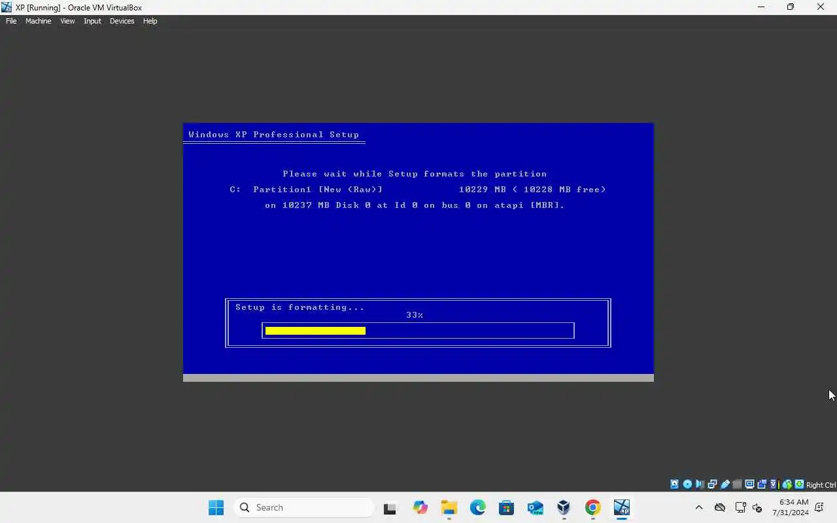Open File Explorer from the taskbar
The height and width of the screenshot is (523, 837).
(x=449, y=507)
